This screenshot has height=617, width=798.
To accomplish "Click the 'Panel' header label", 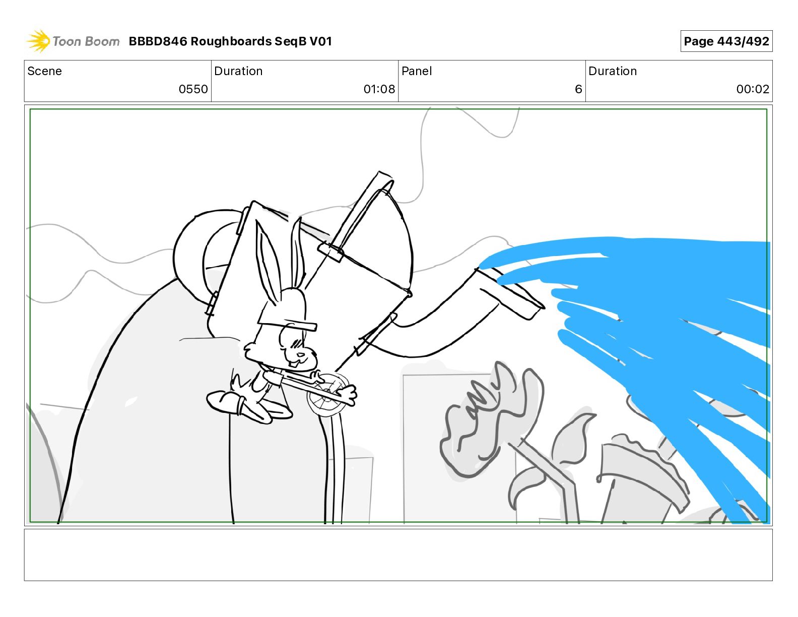I will click(417, 71).
